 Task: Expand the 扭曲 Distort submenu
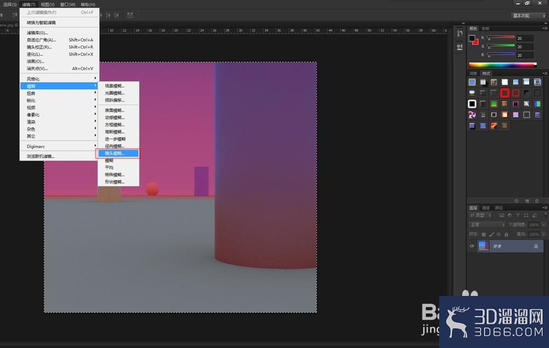coord(59,93)
